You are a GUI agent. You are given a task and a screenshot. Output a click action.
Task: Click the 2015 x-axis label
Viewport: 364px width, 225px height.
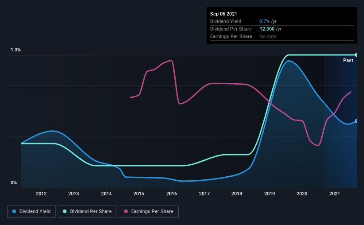pos(139,194)
